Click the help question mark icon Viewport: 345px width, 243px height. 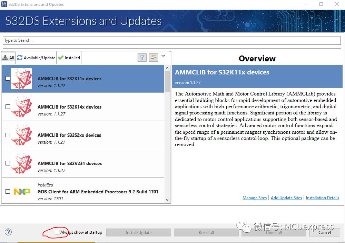pos(8,232)
